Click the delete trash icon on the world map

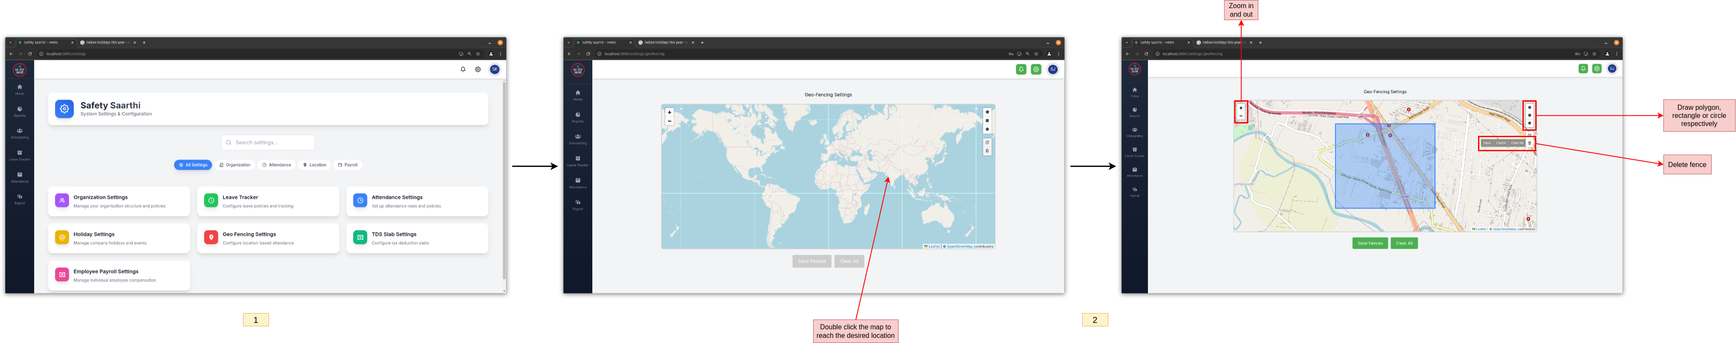tap(987, 151)
